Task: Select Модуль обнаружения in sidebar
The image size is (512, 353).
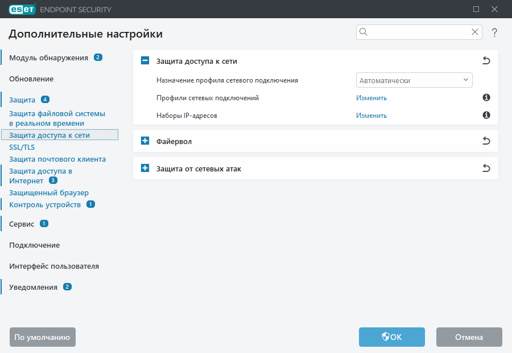Action: tap(48, 57)
